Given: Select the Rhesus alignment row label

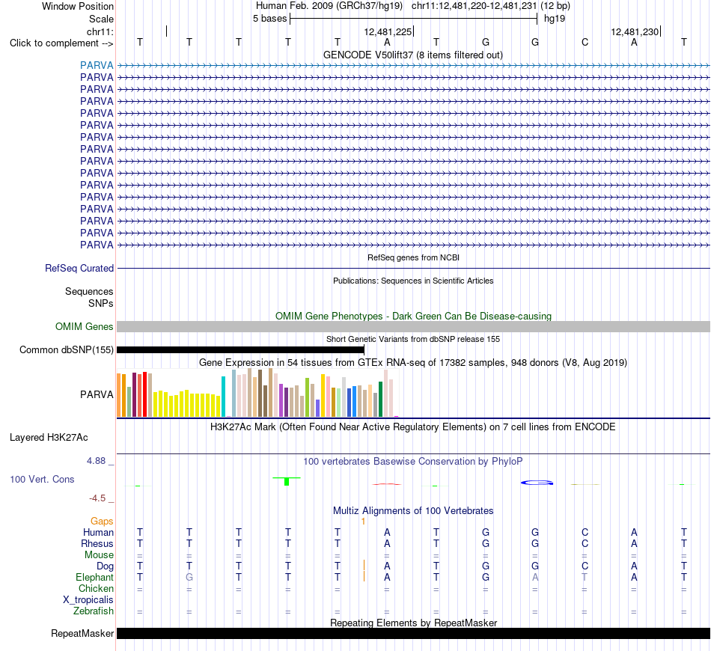Looking at the screenshot, I should (97, 543).
